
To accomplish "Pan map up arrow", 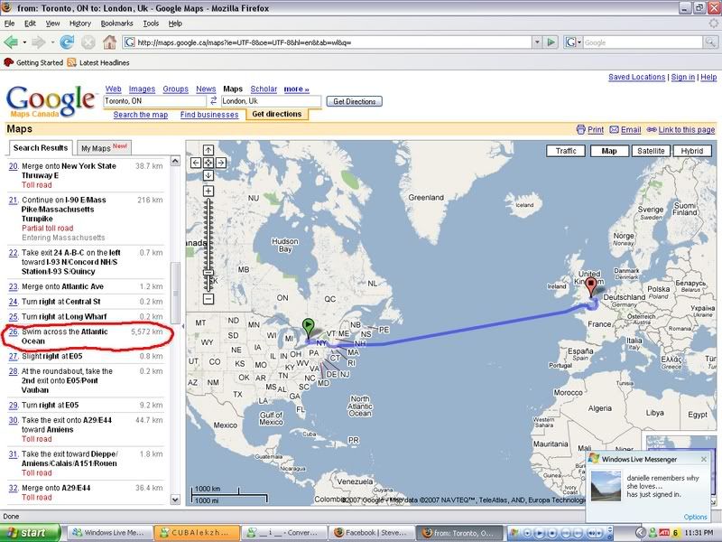I will coord(208,150).
